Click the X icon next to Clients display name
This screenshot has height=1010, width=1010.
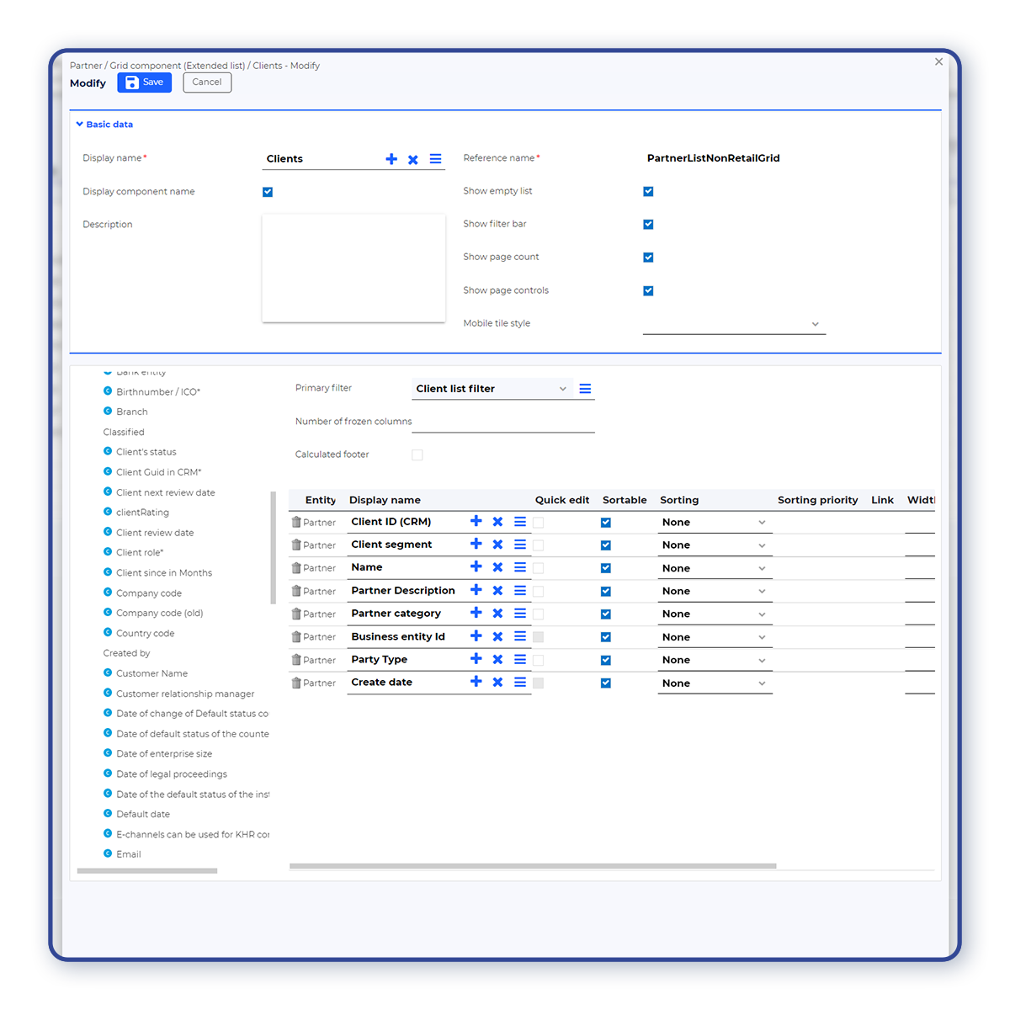413,159
